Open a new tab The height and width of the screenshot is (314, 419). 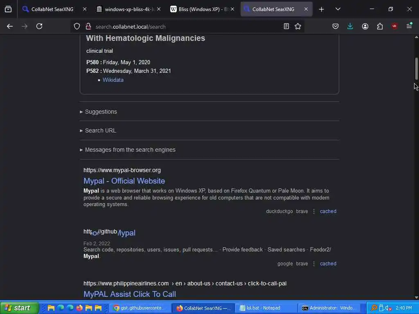(321, 9)
